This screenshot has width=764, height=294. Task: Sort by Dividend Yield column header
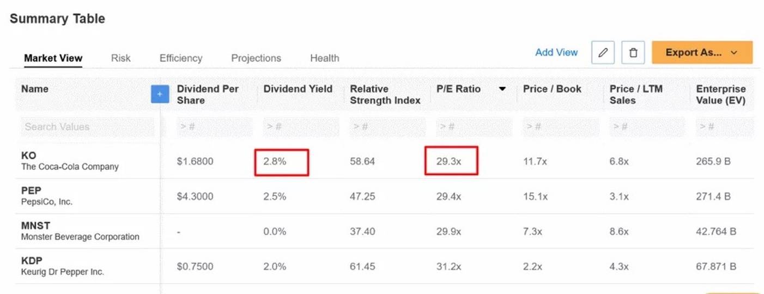point(298,89)
